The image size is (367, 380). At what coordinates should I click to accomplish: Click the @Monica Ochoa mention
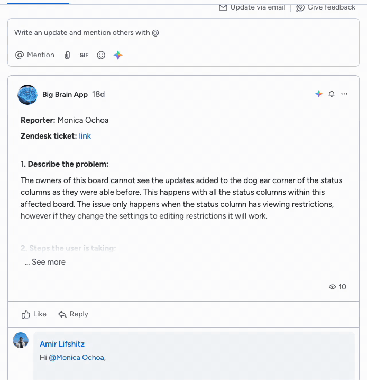(x=77, y=357)
